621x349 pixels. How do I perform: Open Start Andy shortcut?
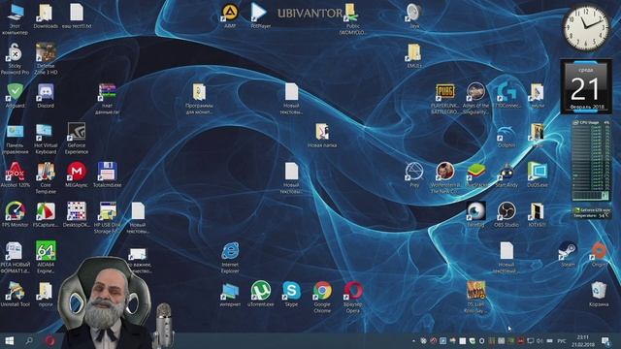[x=507, y=174]
